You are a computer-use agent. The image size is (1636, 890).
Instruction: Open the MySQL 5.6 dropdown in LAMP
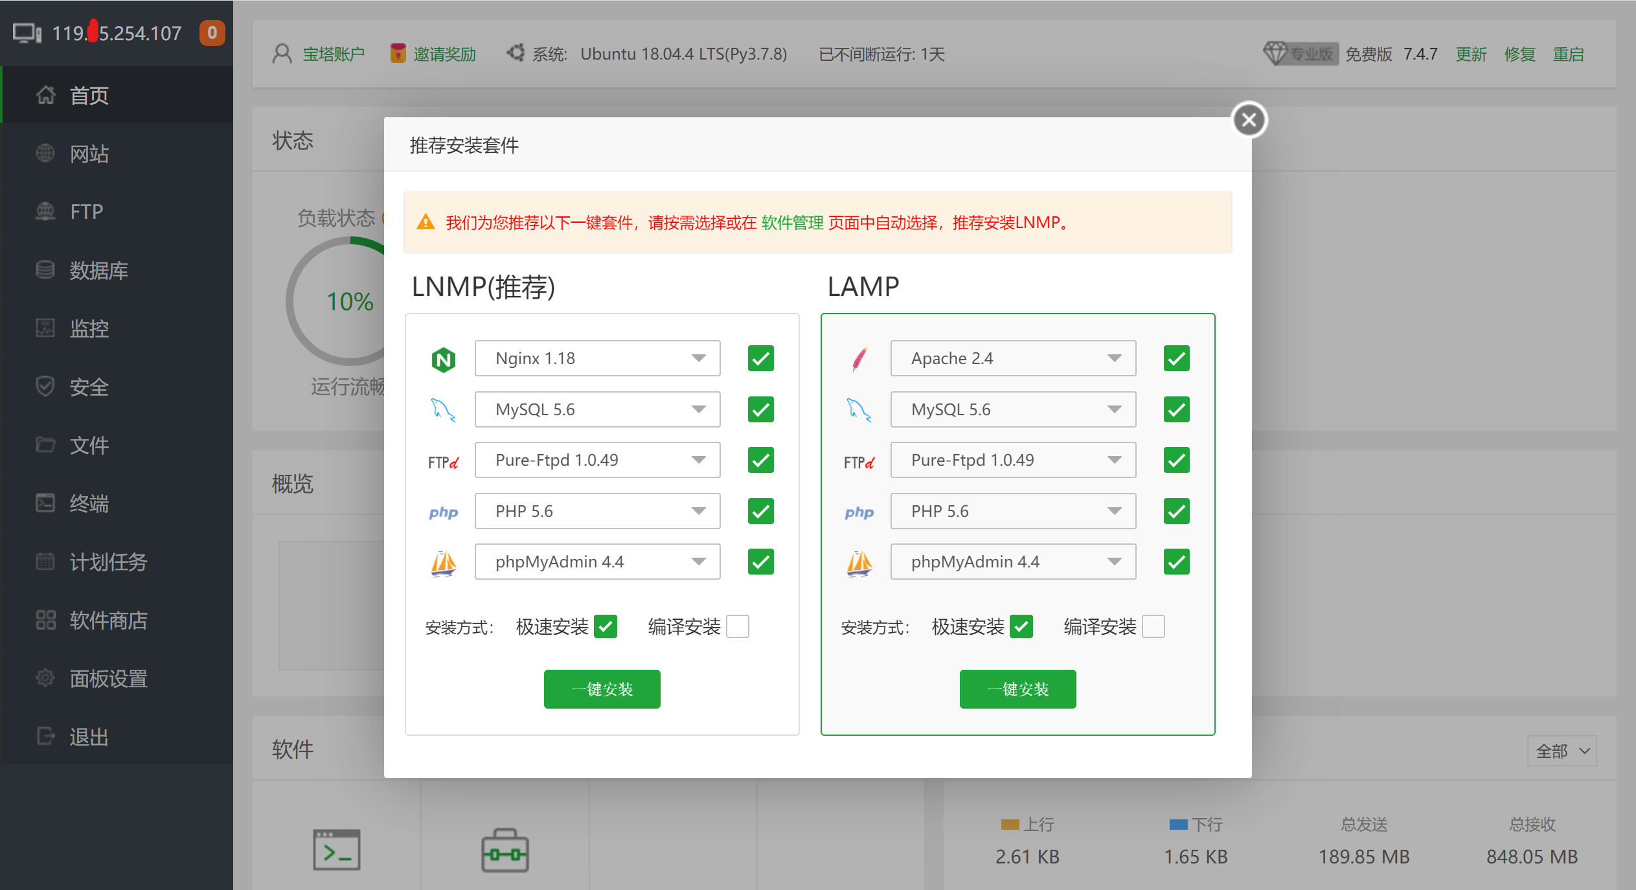1014,409
